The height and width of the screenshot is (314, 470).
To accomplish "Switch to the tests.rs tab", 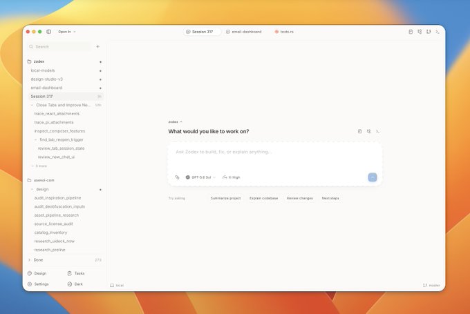I will (x=284, y=32).
